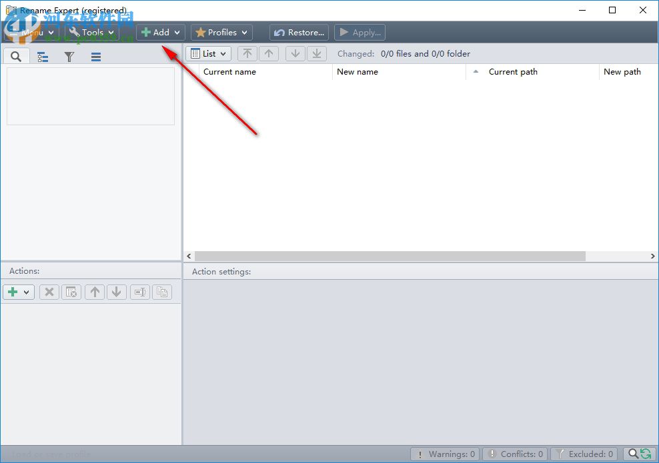
Task: Move action down arrow in Actions panel
Action: tap(117, 292)
